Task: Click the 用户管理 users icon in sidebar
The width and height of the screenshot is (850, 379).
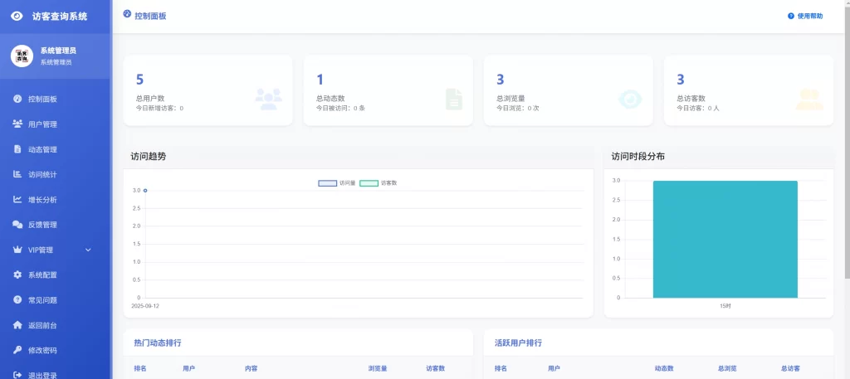Action: (x=17, y=124)
